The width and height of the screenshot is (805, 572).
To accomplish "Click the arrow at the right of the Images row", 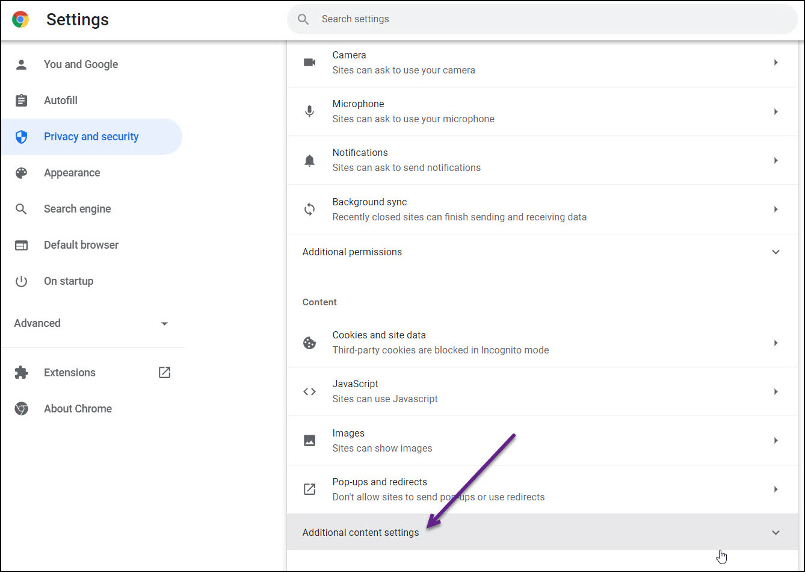I will [x=776, y=441].
